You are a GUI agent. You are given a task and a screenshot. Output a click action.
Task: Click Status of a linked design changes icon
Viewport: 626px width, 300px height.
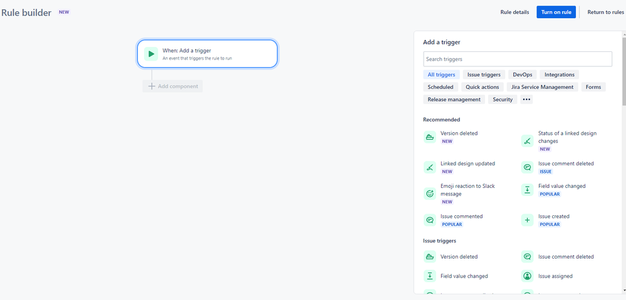[x=528, y=141]
